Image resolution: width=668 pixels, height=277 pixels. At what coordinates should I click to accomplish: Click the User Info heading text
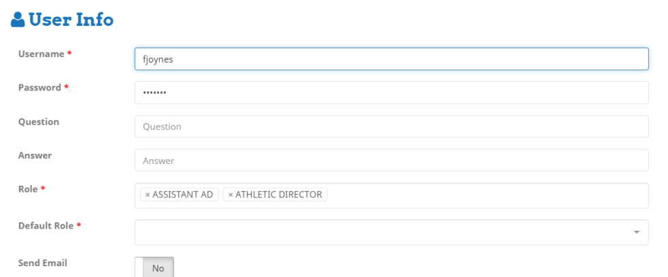tap(71, 20)
